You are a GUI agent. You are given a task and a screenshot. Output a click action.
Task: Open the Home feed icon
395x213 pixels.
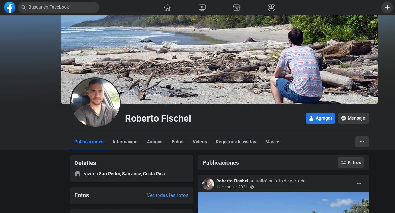pyautogui.click(x=167, y=7)
